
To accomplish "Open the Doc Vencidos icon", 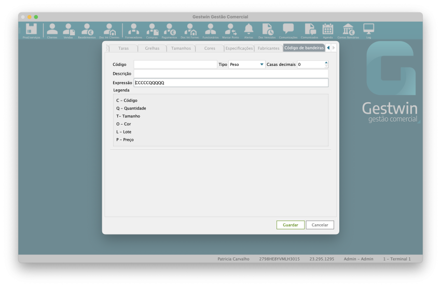I will tap(267, 30).
